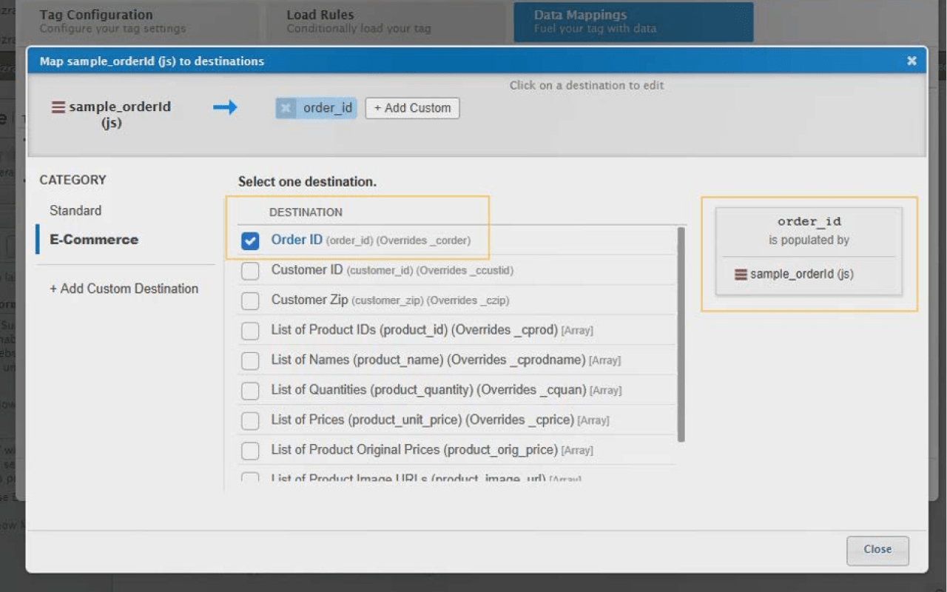Click + Add Custom Destination link
The image size is (947, 592).
point(124,289)
